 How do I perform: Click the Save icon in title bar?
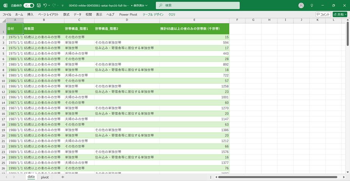[39, 6]
